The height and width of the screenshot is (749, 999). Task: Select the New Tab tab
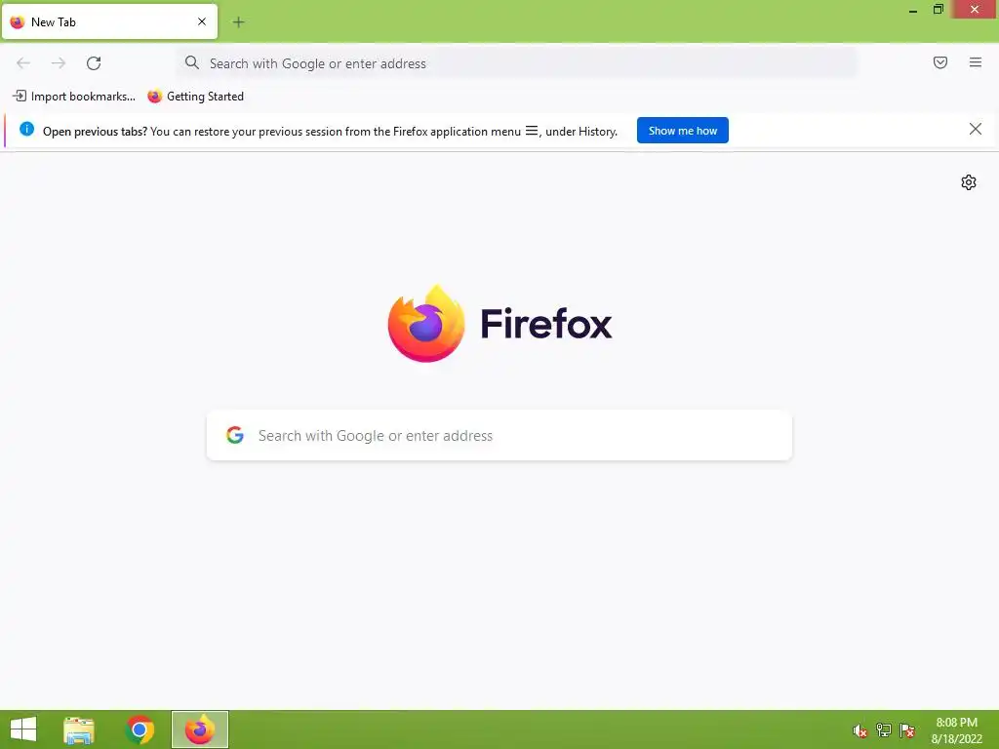[x=109, y=21]
